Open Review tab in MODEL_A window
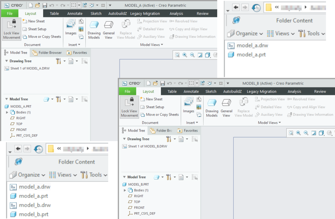 pos(203,13)
